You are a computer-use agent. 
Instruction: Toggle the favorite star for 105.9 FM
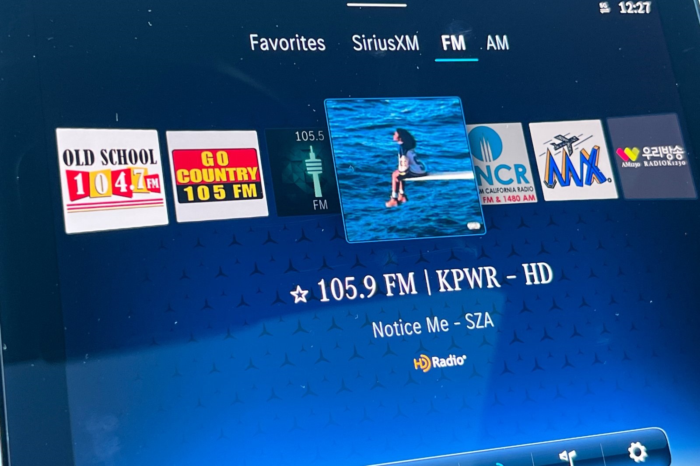[x=299, y=295]
